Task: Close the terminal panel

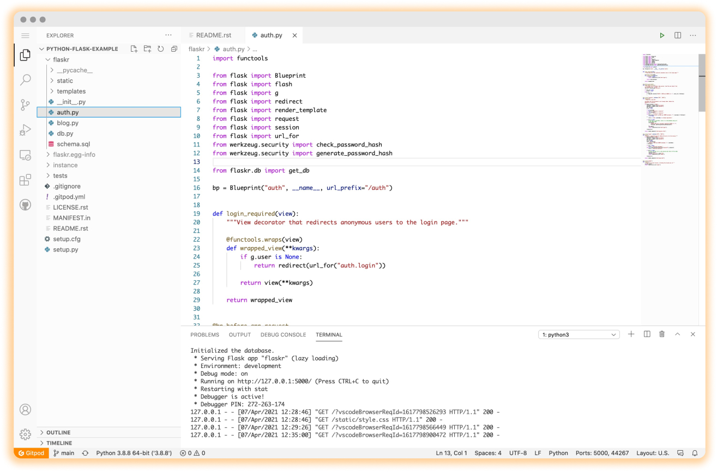Action: (693, 334)
